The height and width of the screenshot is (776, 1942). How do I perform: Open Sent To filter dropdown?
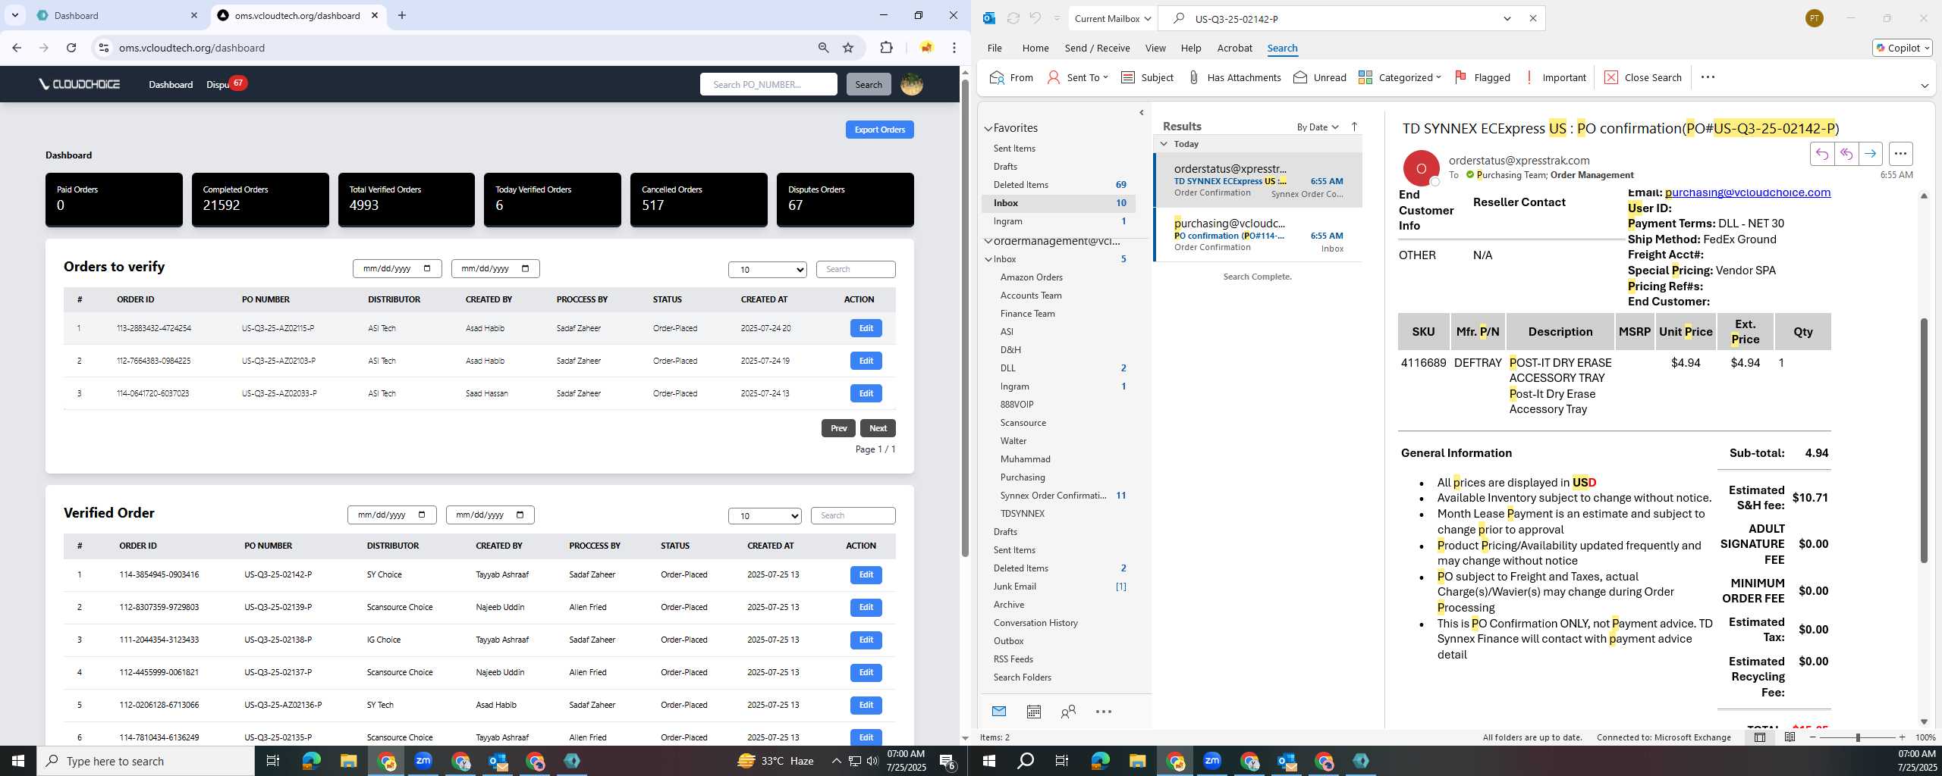click(1077, 77)
